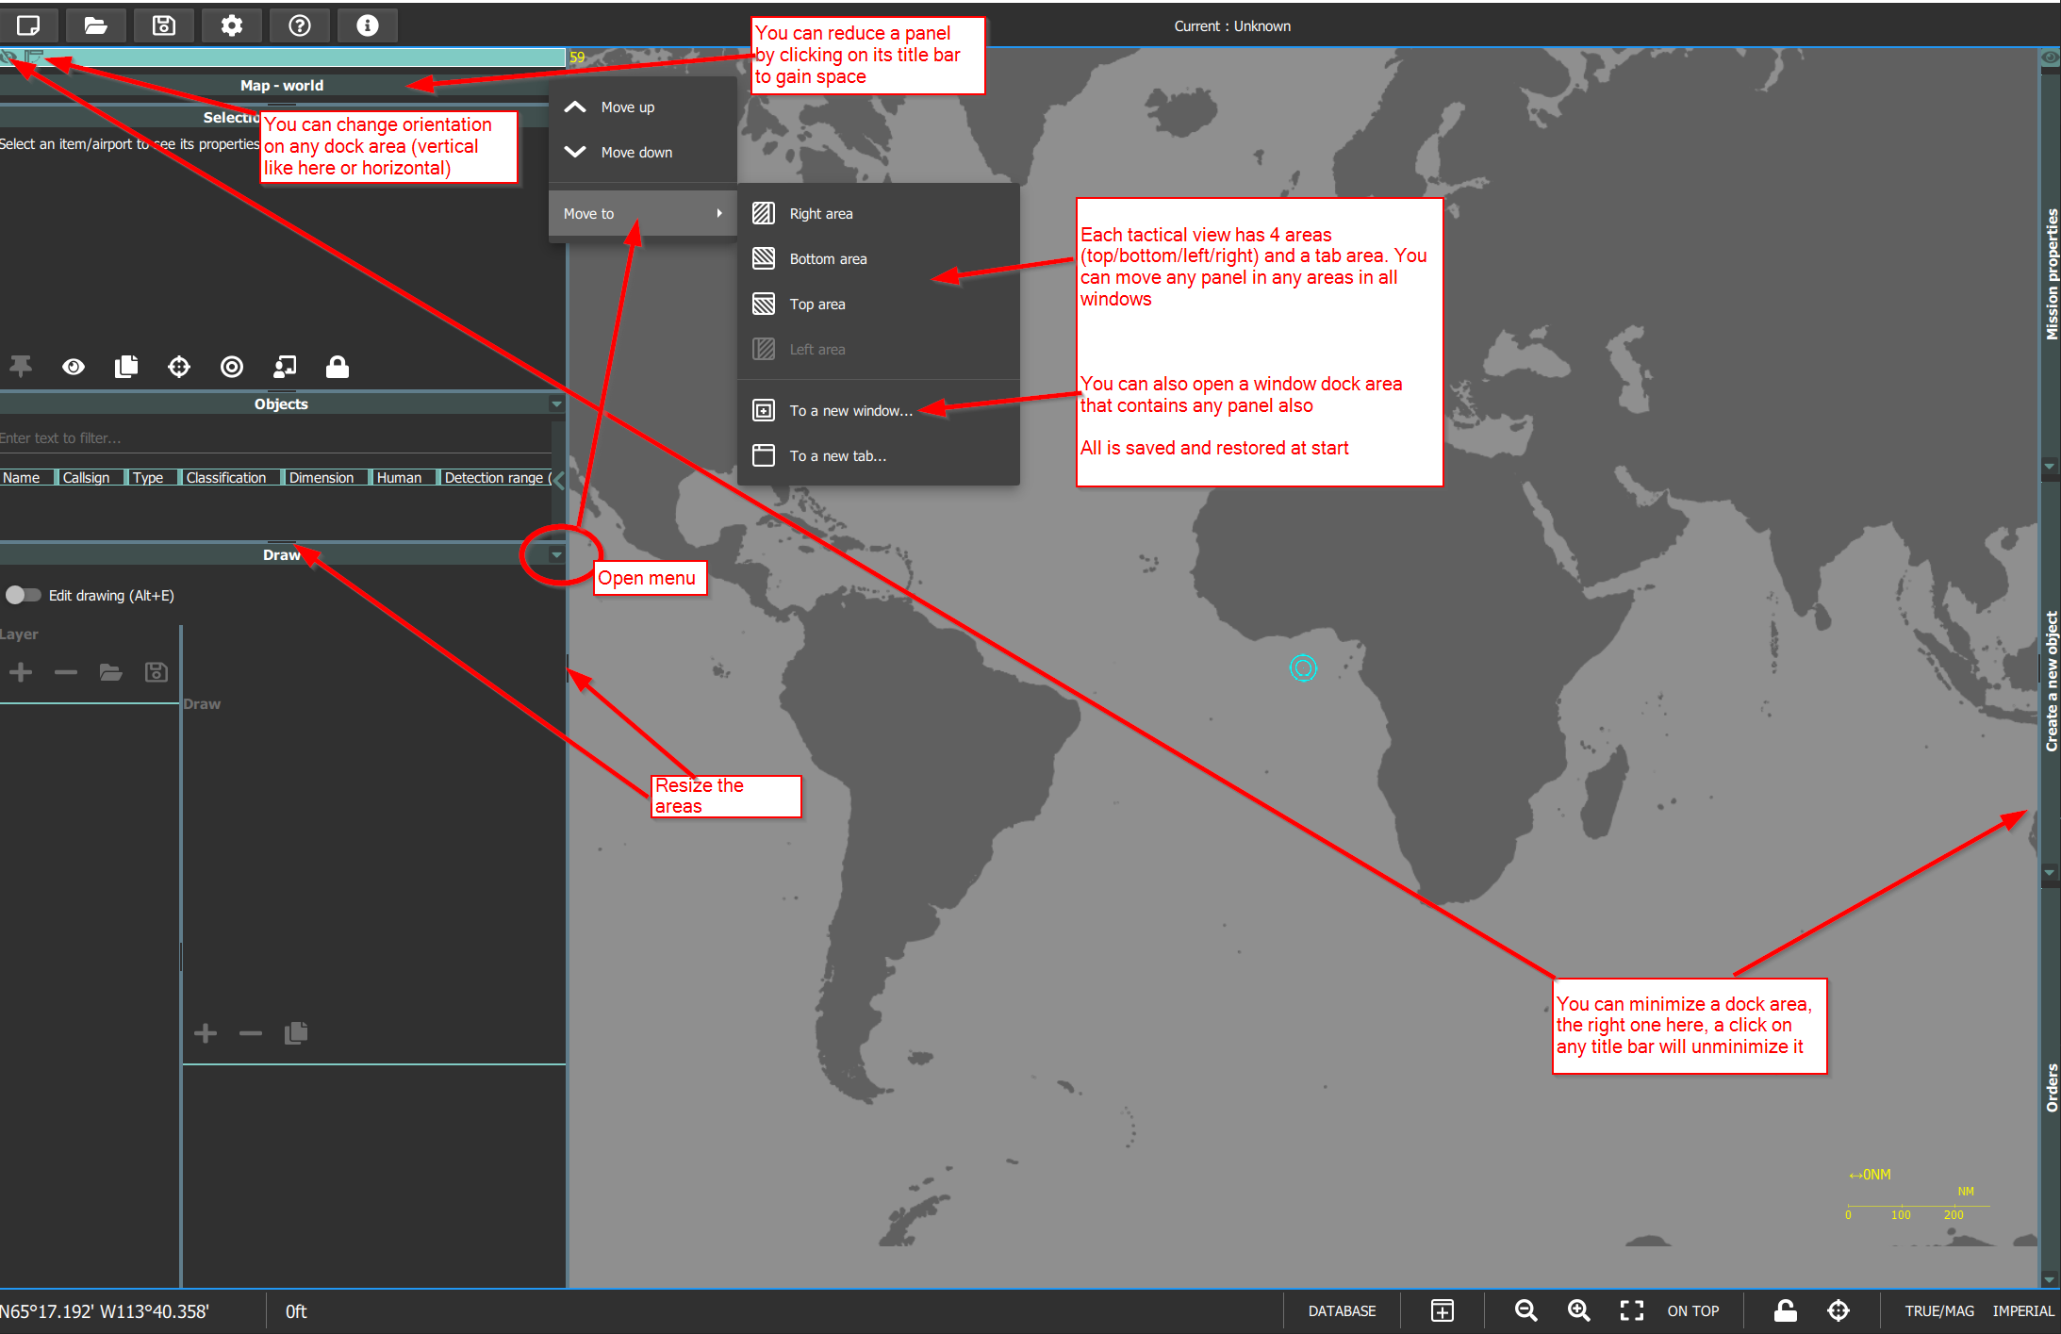The height and width of the screenshot is (1334, 2061).
Task: Select Bottom area in the submenu
Action: tap(878, 259)
